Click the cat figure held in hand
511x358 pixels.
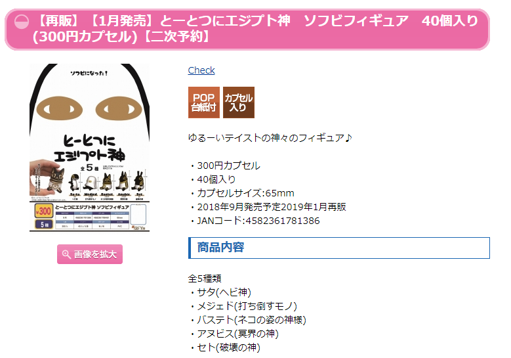[56, 180]
